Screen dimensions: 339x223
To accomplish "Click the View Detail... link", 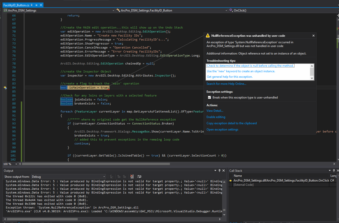I will (215, 111).
